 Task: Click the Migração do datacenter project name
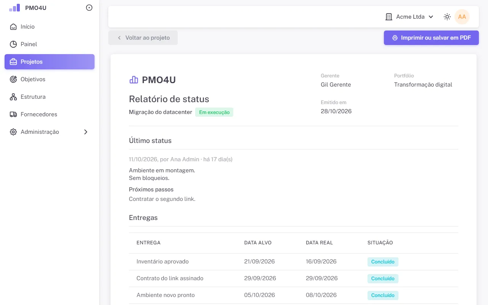click(x=161, y=112)
